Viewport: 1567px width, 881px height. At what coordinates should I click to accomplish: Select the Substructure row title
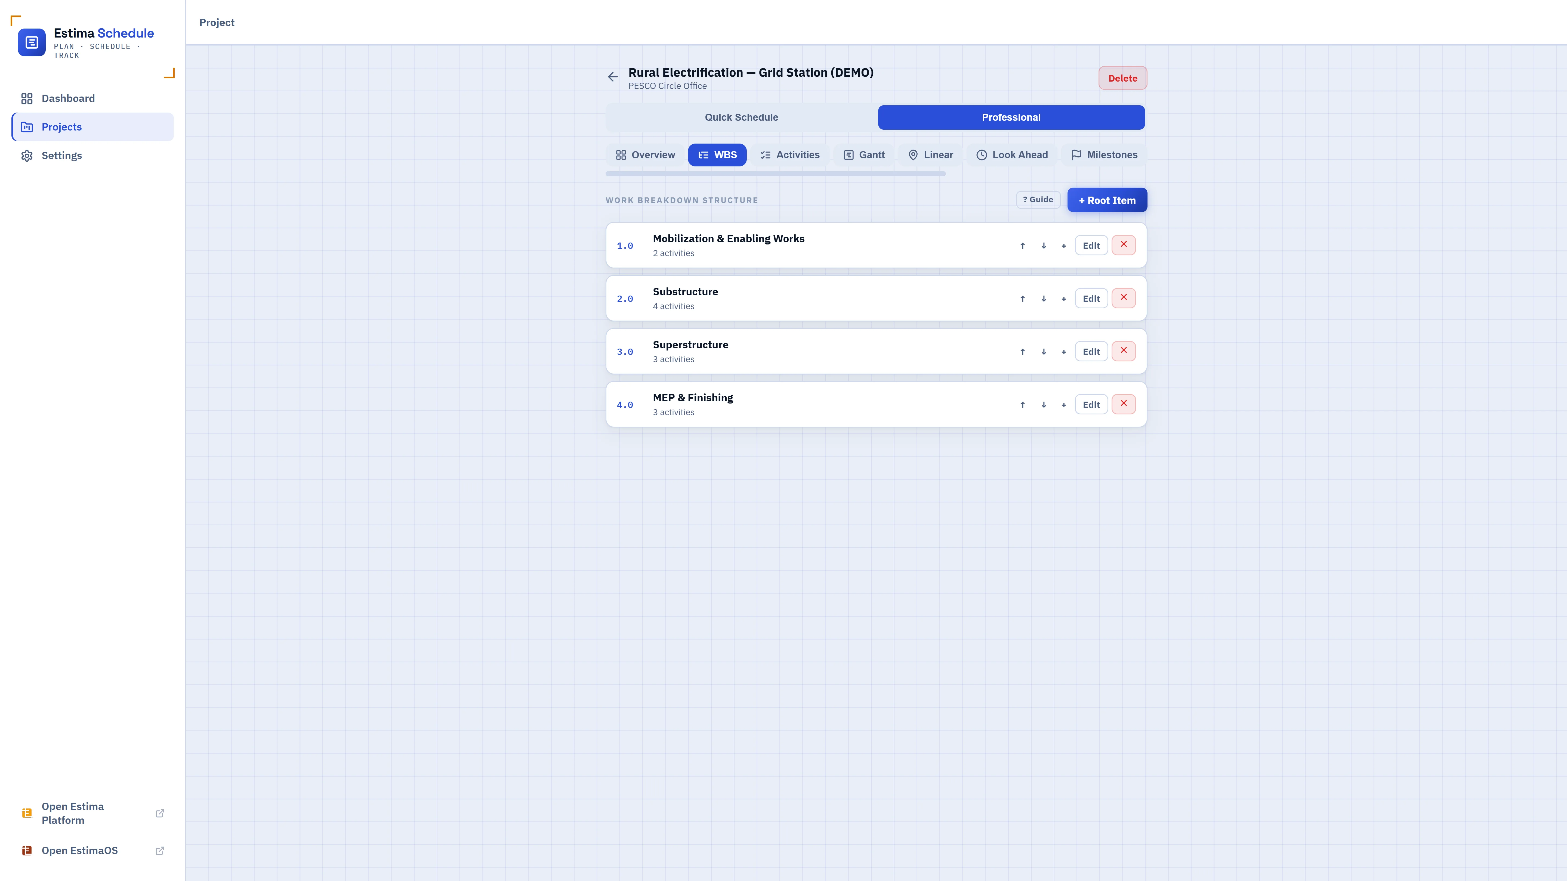685,292
